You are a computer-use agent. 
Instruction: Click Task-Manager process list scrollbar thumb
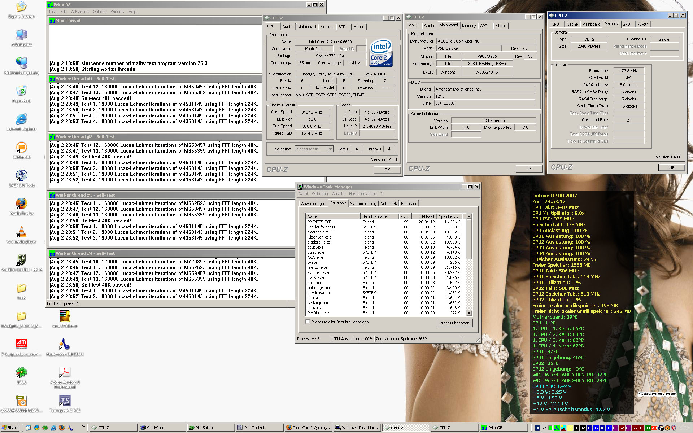[469, 239]
